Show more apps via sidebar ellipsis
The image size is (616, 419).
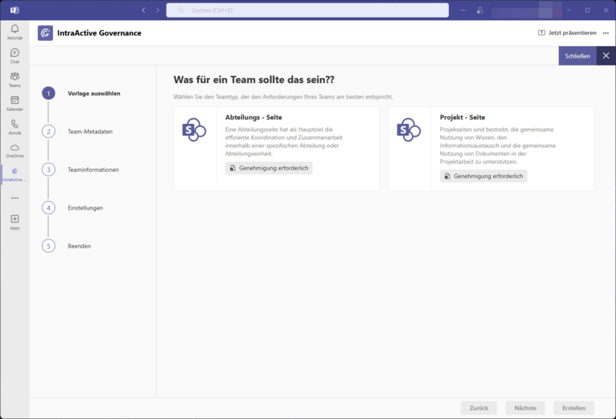tap(14, 198)
